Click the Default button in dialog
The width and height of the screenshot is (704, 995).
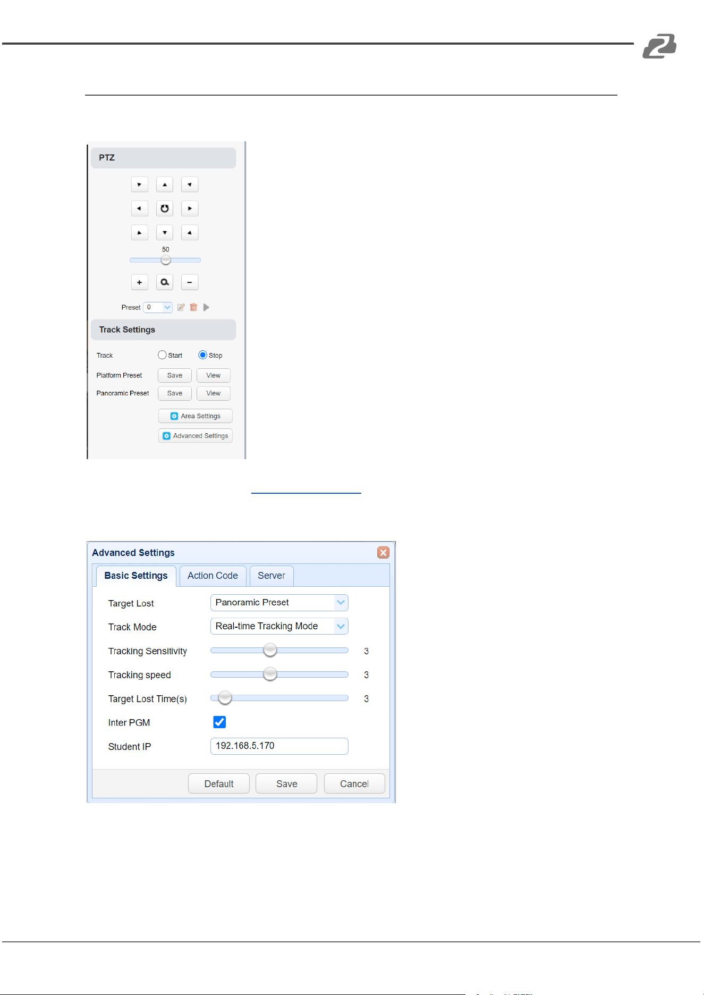[x=219, y=784]
